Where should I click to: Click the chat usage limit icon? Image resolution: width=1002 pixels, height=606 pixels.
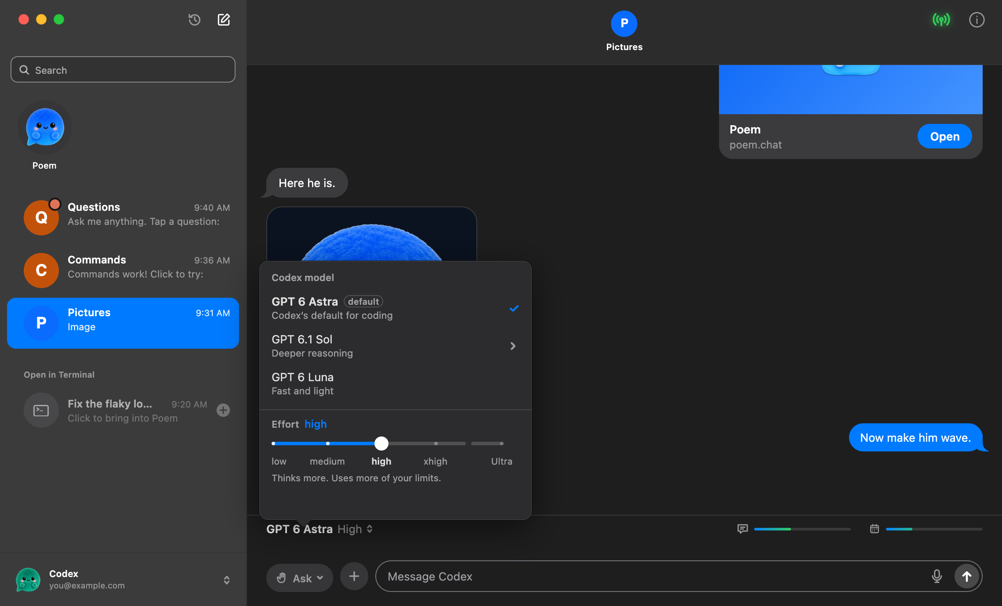(x=742, y=529)
